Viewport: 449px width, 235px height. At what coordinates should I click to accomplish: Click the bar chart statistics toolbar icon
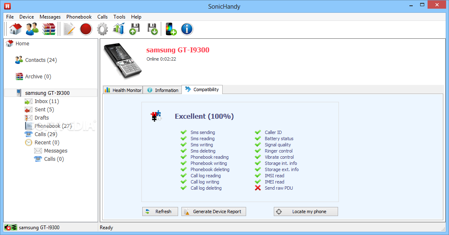119,29
